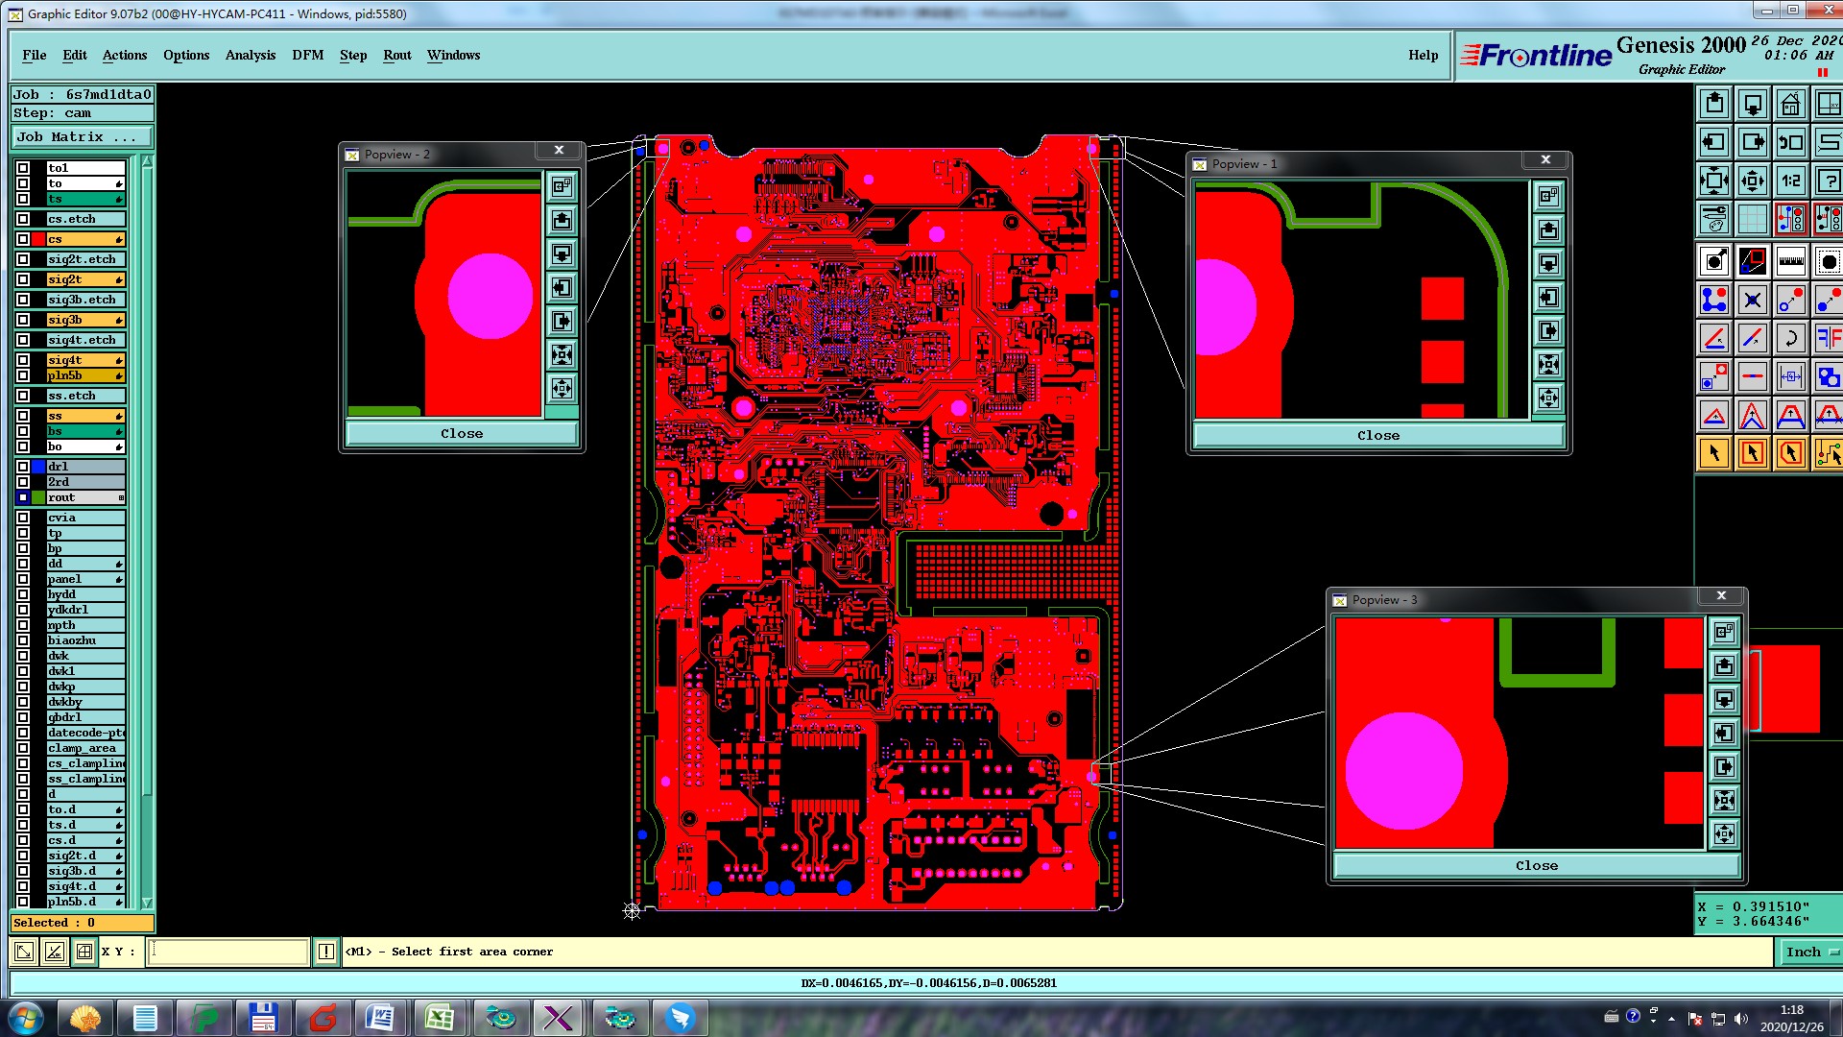Open the Inch units dropdown
Screen dimensions: 1843x1037
(1810, 952)
